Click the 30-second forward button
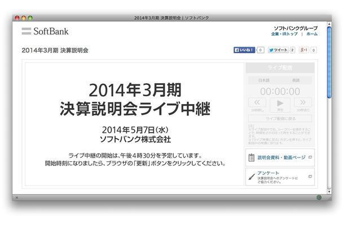This screenshot has height=225, width=344. click(303, 102)
